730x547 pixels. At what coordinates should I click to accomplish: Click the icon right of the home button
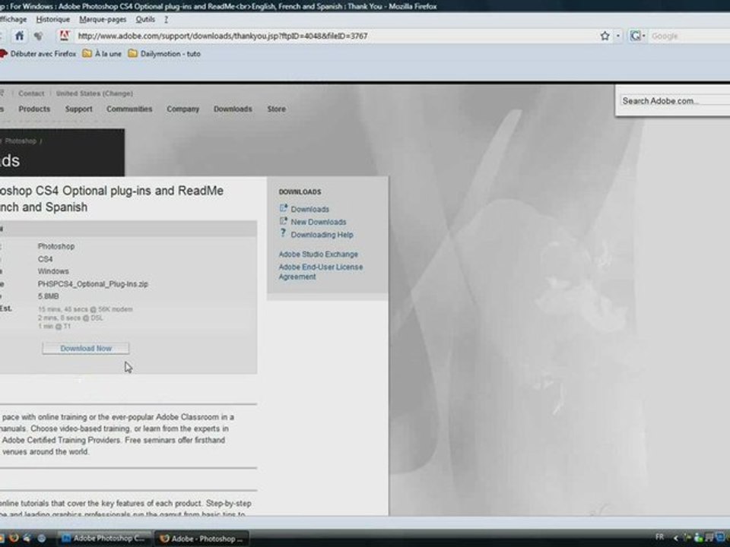38,36
